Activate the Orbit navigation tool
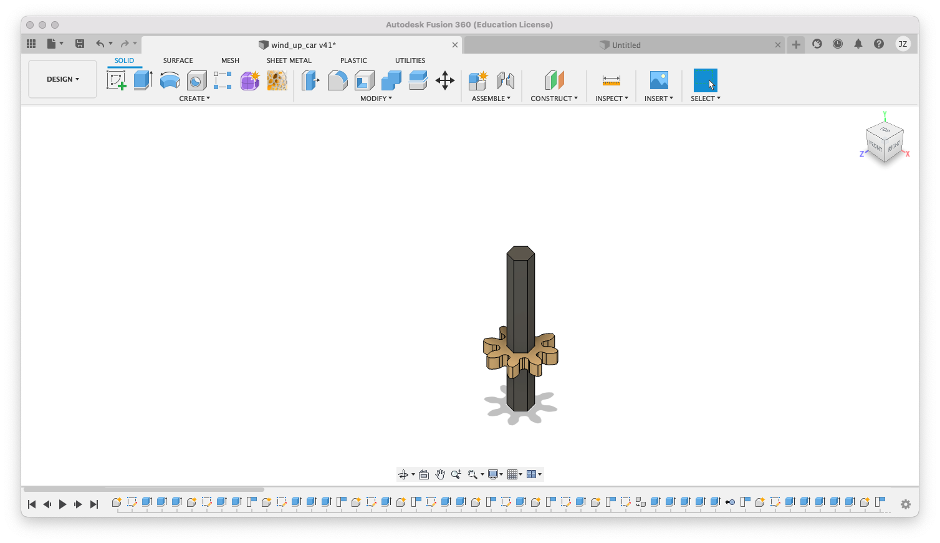940x543 pixels. (403, 474)
